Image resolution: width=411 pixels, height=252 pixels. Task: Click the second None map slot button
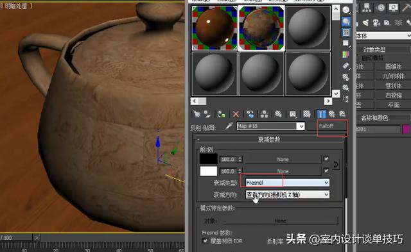[283, 171]
